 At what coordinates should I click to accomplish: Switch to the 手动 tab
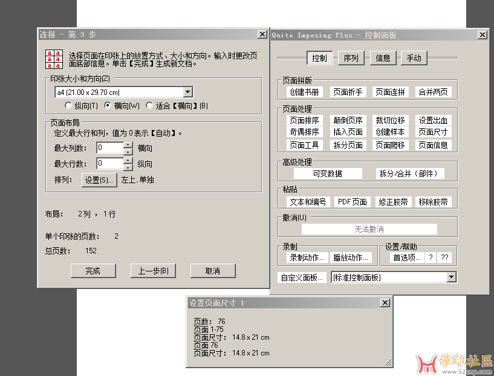coord(414,58)
